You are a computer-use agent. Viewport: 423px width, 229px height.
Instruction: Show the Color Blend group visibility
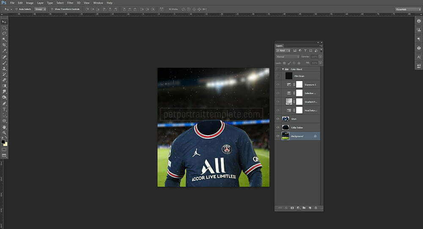pos(278,69)
